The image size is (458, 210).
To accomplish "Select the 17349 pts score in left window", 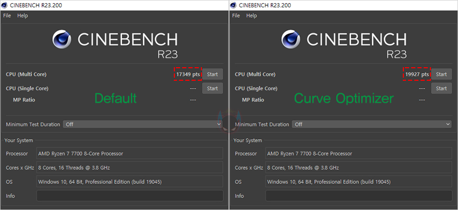I will [x=188, y=75].
